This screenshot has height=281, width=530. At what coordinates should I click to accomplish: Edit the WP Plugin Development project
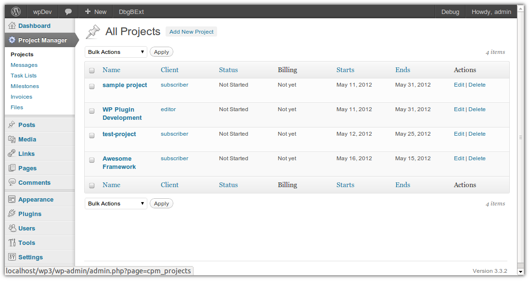(459, 109)
